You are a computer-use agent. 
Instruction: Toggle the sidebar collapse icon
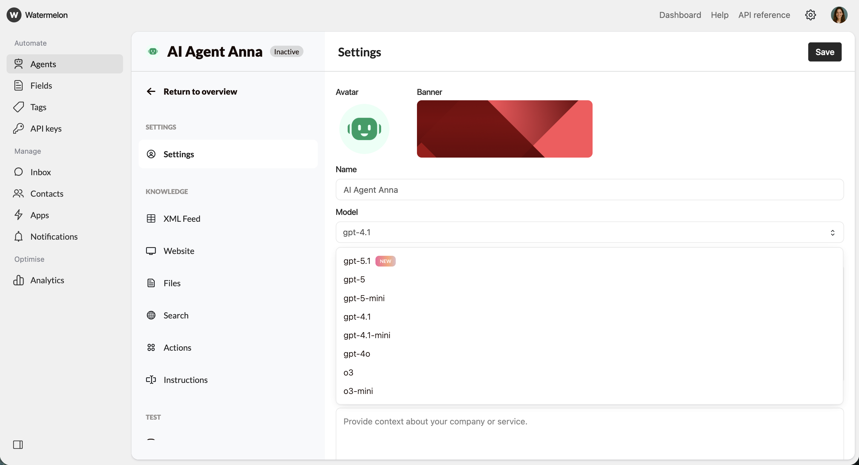(18, 444)
